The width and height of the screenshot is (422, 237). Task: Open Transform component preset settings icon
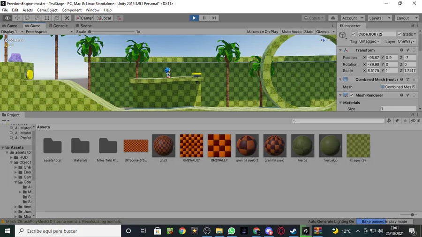(x=408, y=50)
